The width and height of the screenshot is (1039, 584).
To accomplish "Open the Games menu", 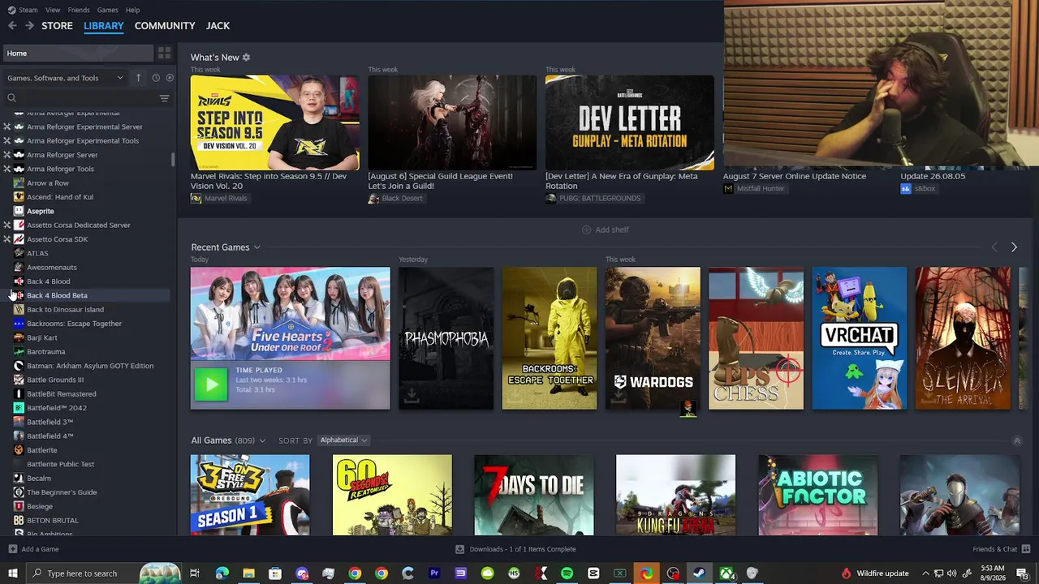I will (x=107, y=10).
